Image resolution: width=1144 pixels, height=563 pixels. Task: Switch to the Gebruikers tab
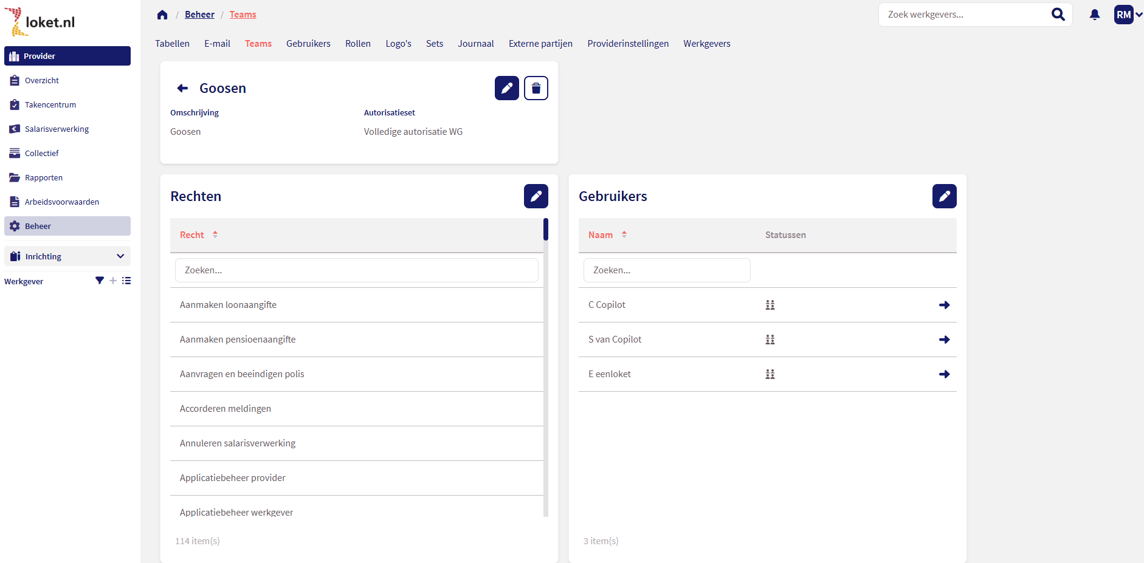[308, 44]
